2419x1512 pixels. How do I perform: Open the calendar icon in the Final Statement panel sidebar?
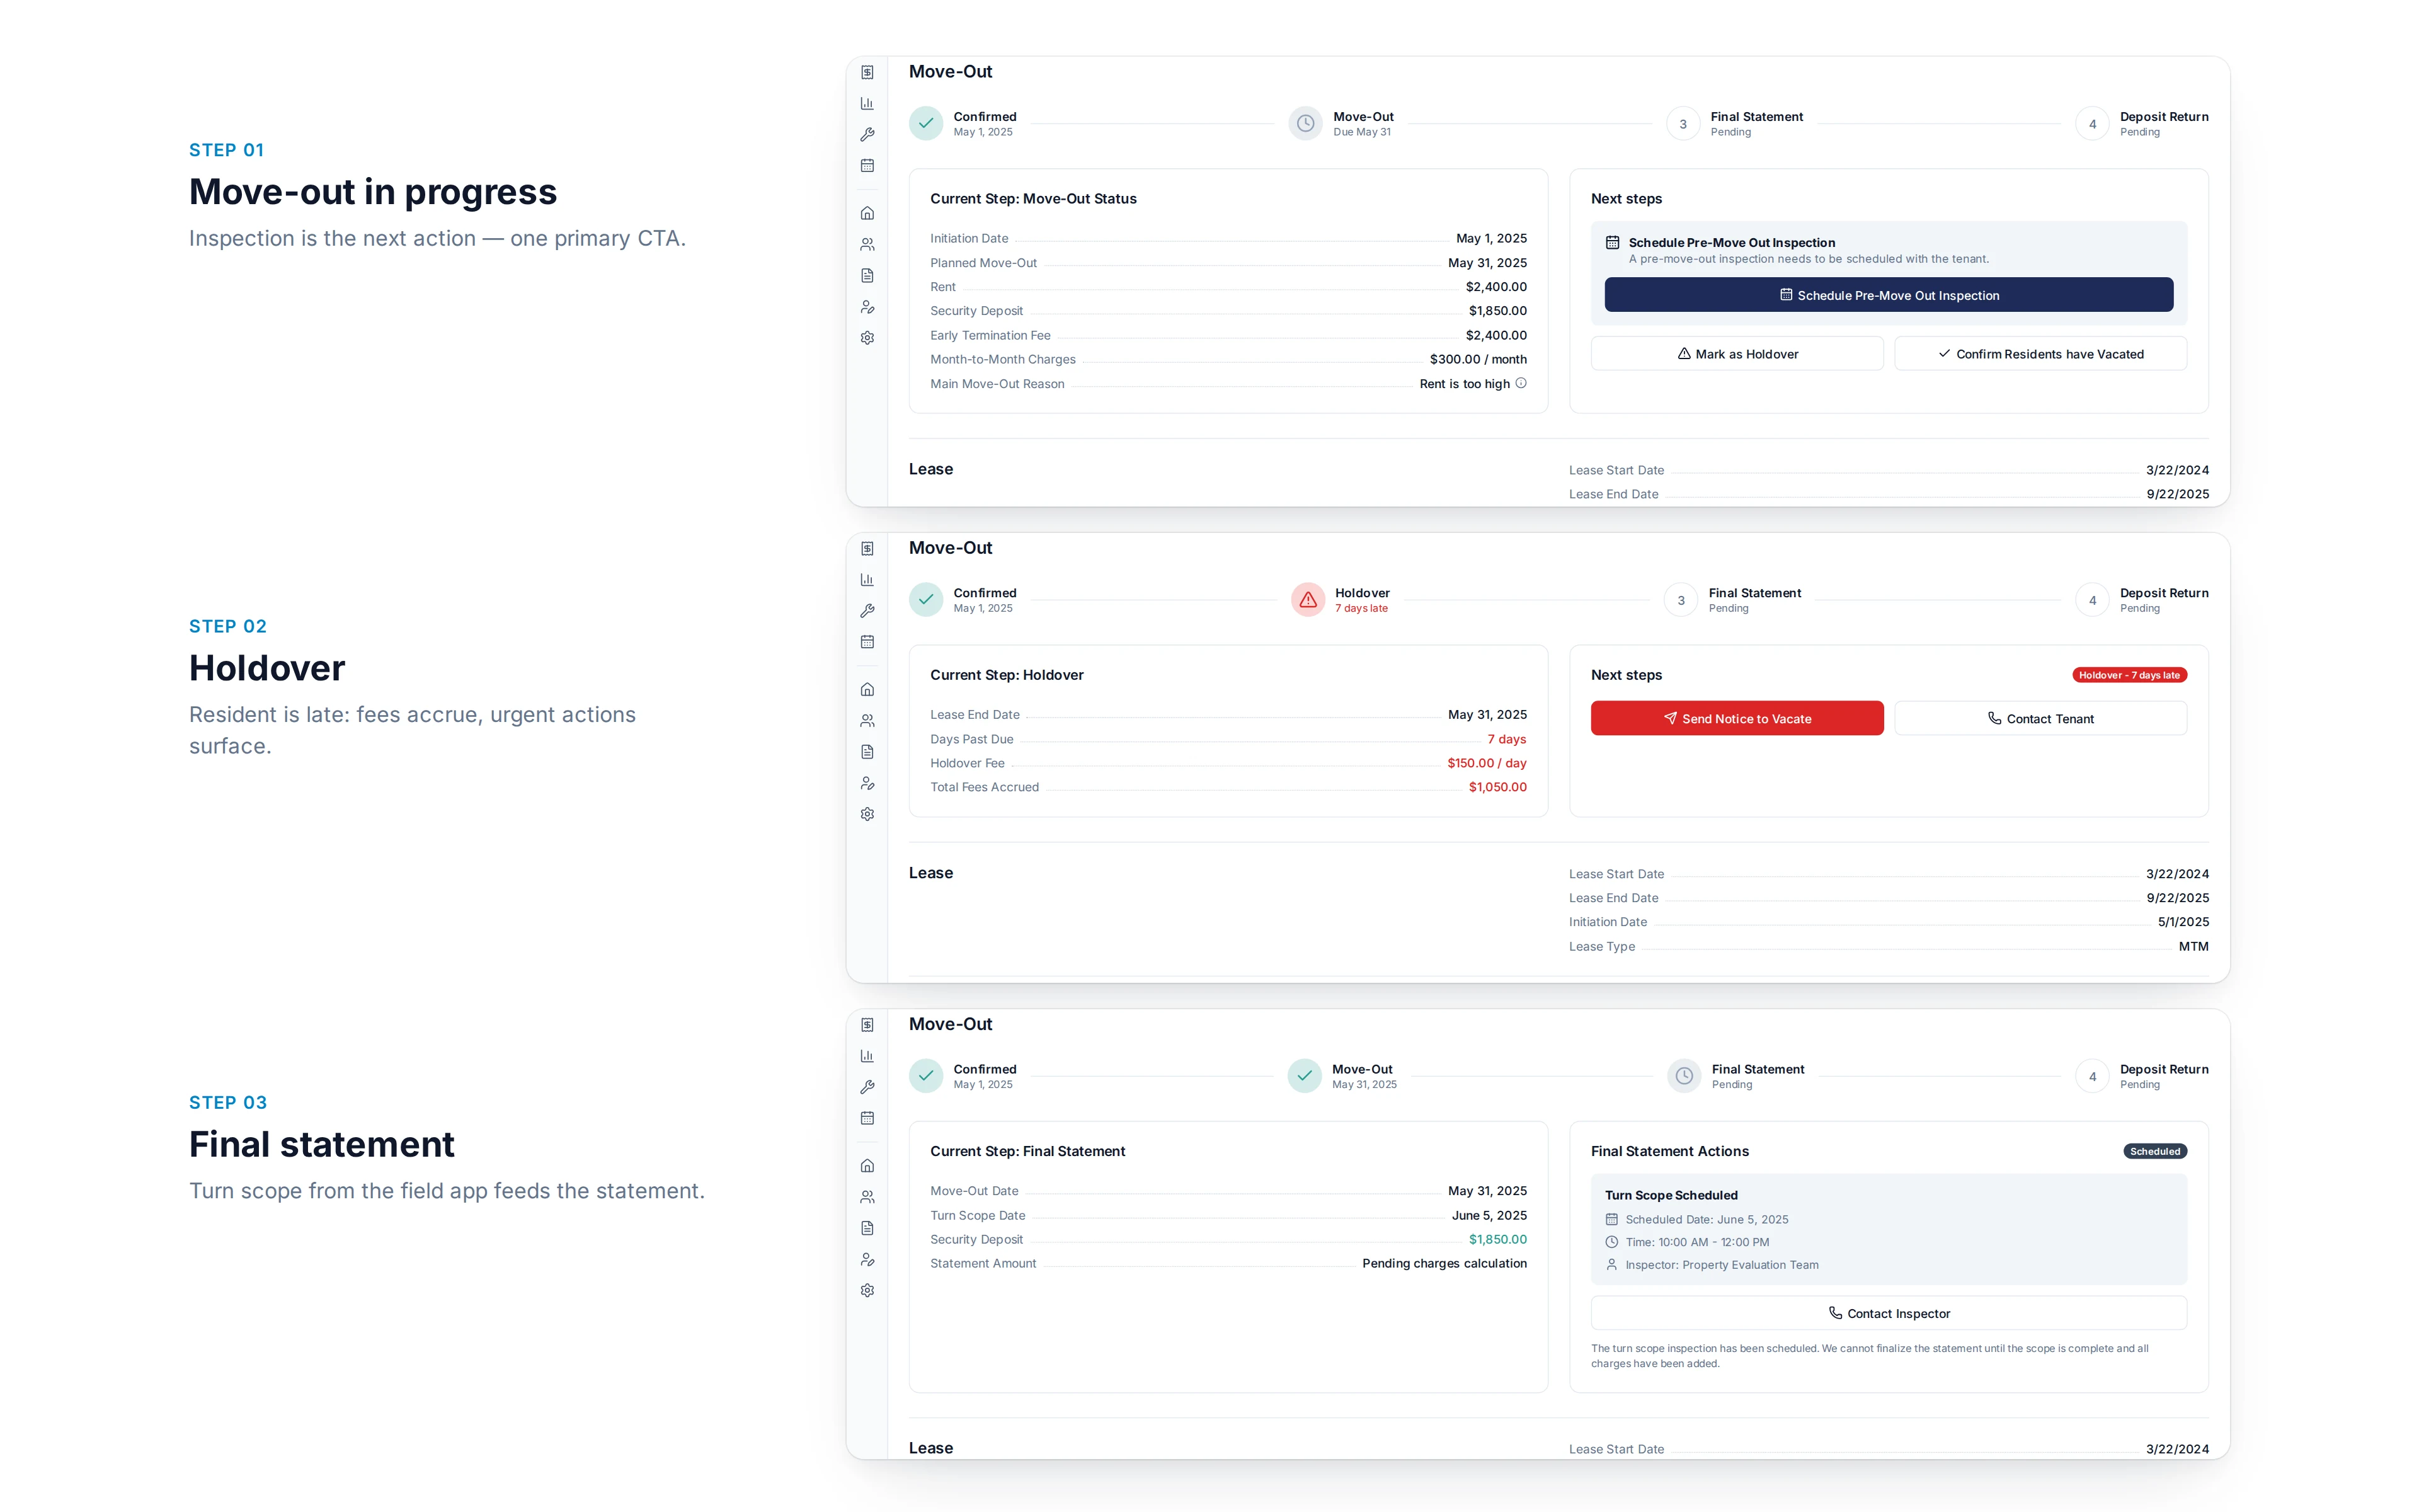867,1118
